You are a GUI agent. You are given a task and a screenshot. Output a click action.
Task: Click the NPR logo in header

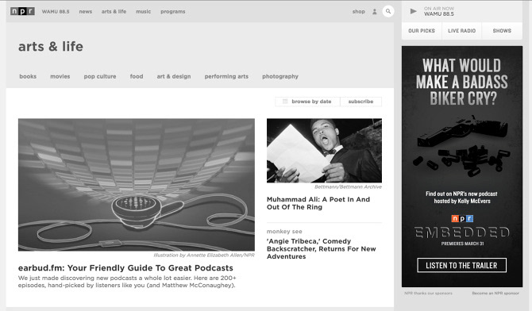[x=22, y=11]
